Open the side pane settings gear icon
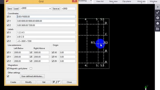Viewport: 160px width, 90px height. coord(157,18)
